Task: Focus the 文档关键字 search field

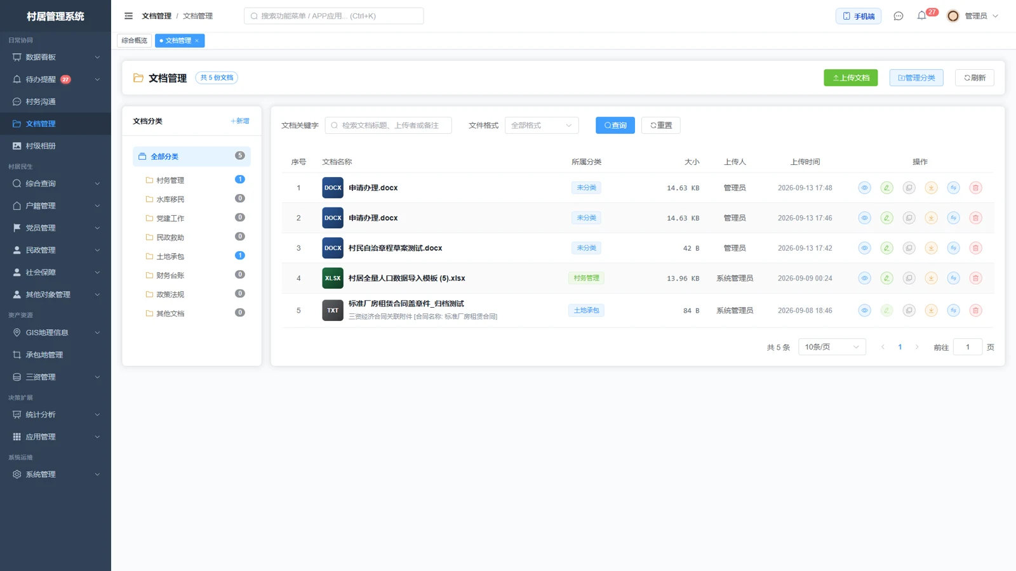Action: coord(388,126)
